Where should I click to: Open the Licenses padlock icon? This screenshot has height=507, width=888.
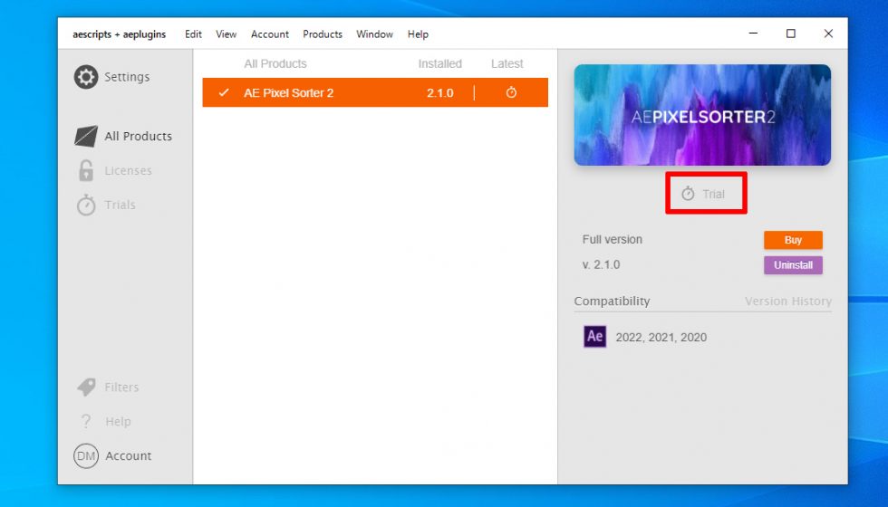click(x=86, y=170)
